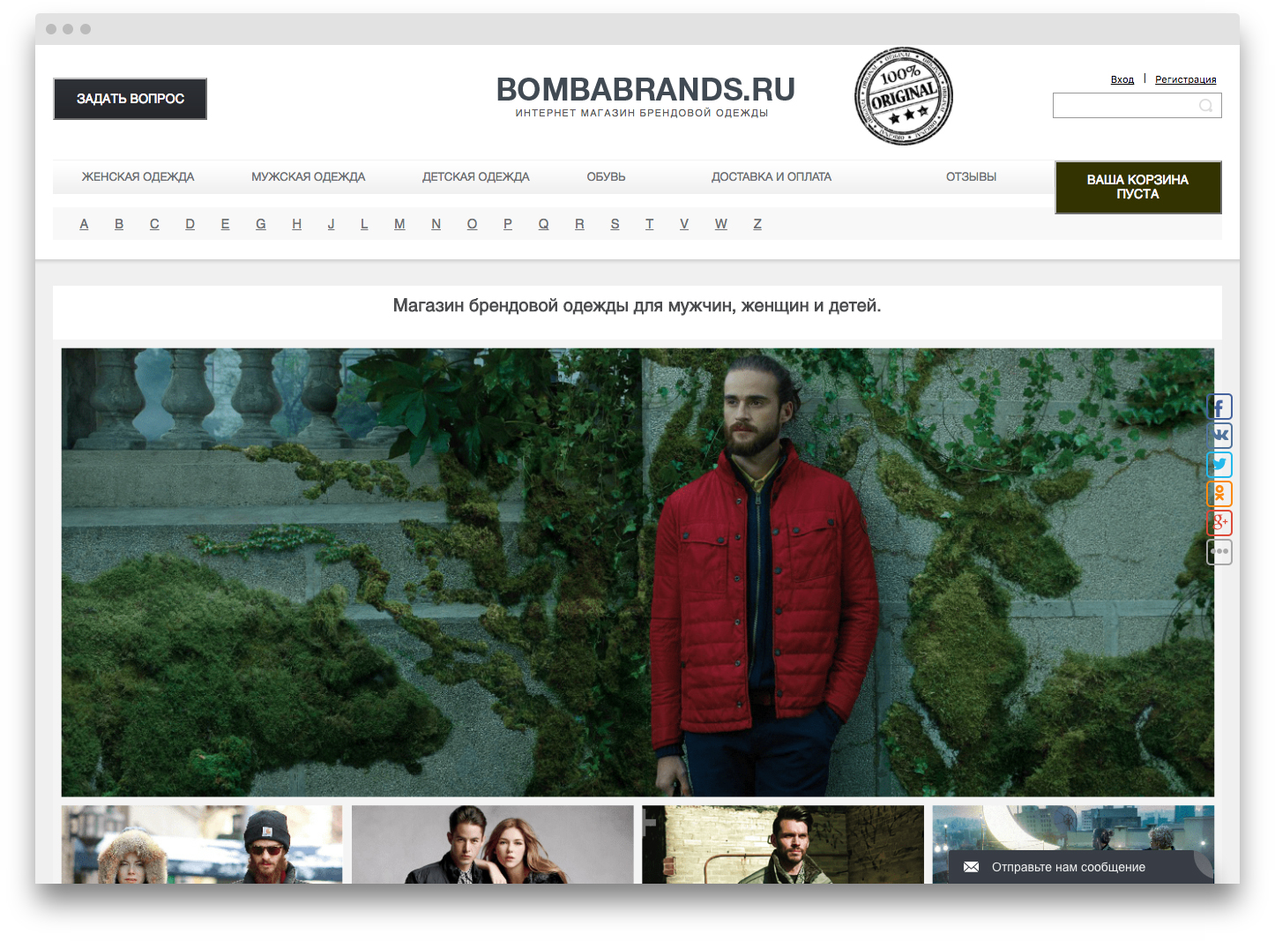
Task: Open Отправьте нам сообщение chat bar
Action: coord(1080,867)
